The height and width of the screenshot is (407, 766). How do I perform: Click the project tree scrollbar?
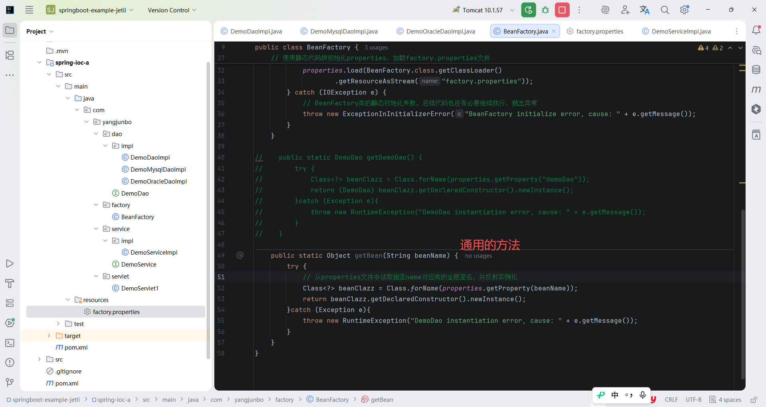click(x=208, y=211)
